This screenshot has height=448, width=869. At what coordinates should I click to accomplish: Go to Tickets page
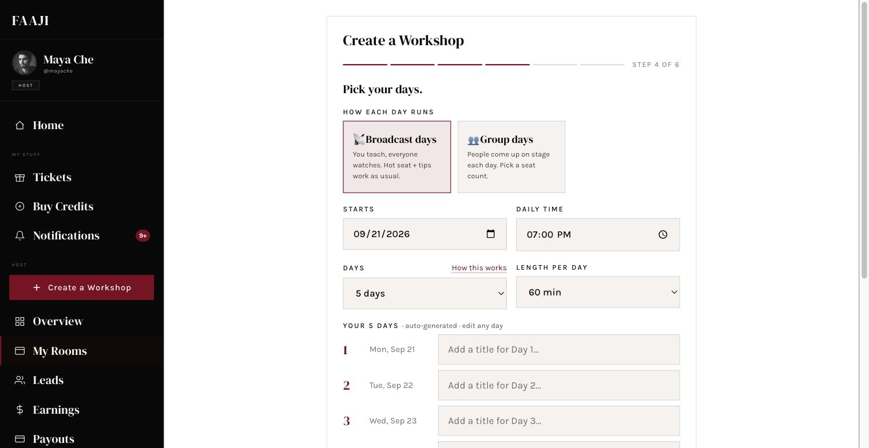pos(82,177)
